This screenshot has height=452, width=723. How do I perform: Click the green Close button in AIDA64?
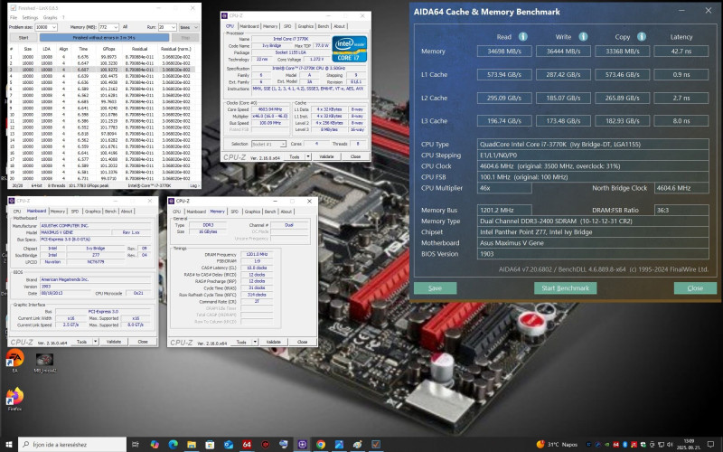[695, 288]
